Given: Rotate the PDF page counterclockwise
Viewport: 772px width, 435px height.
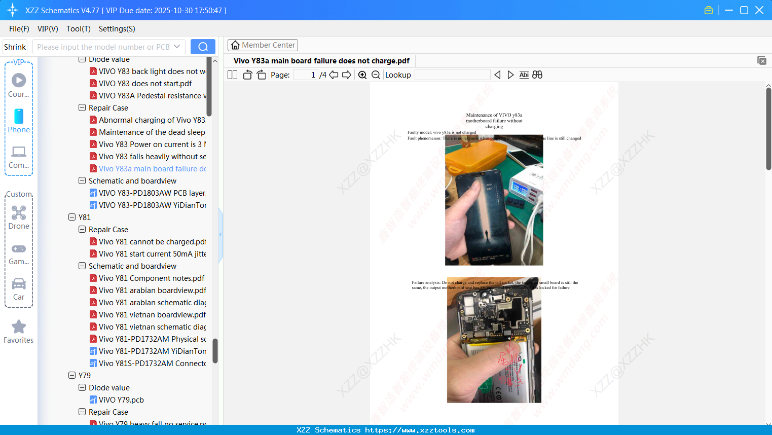Looking at the screenshot, I should [247, 75].
